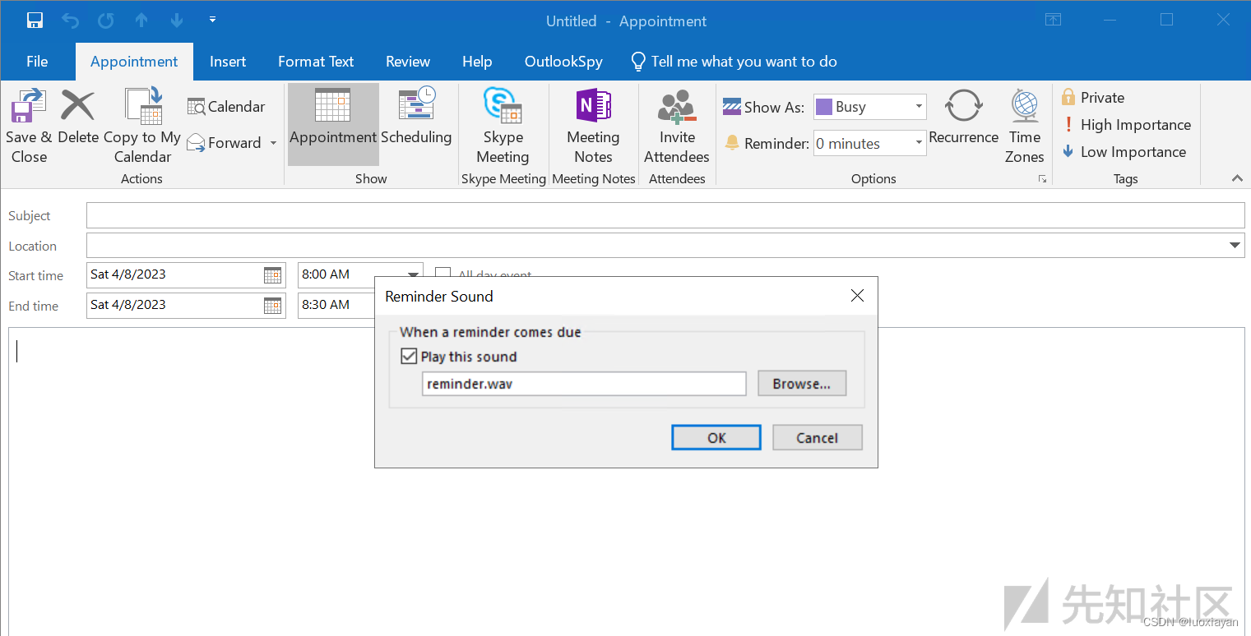The width and height of the screenshot is (1251, 636).
Task: Click the reminder.wav sound file field
Action: pyautogui.click(x=584, y=384)
